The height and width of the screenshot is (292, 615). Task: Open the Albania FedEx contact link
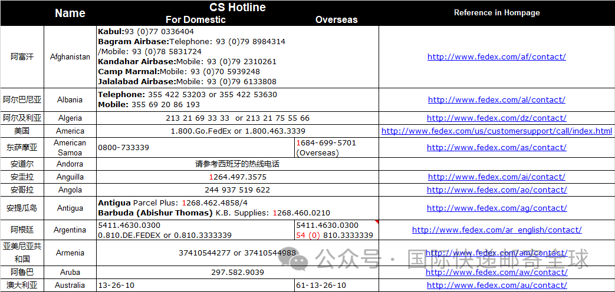[x=496, y=100]
